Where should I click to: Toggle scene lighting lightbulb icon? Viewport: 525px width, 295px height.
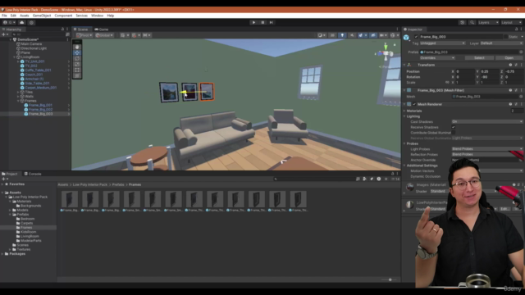[342, 35]
